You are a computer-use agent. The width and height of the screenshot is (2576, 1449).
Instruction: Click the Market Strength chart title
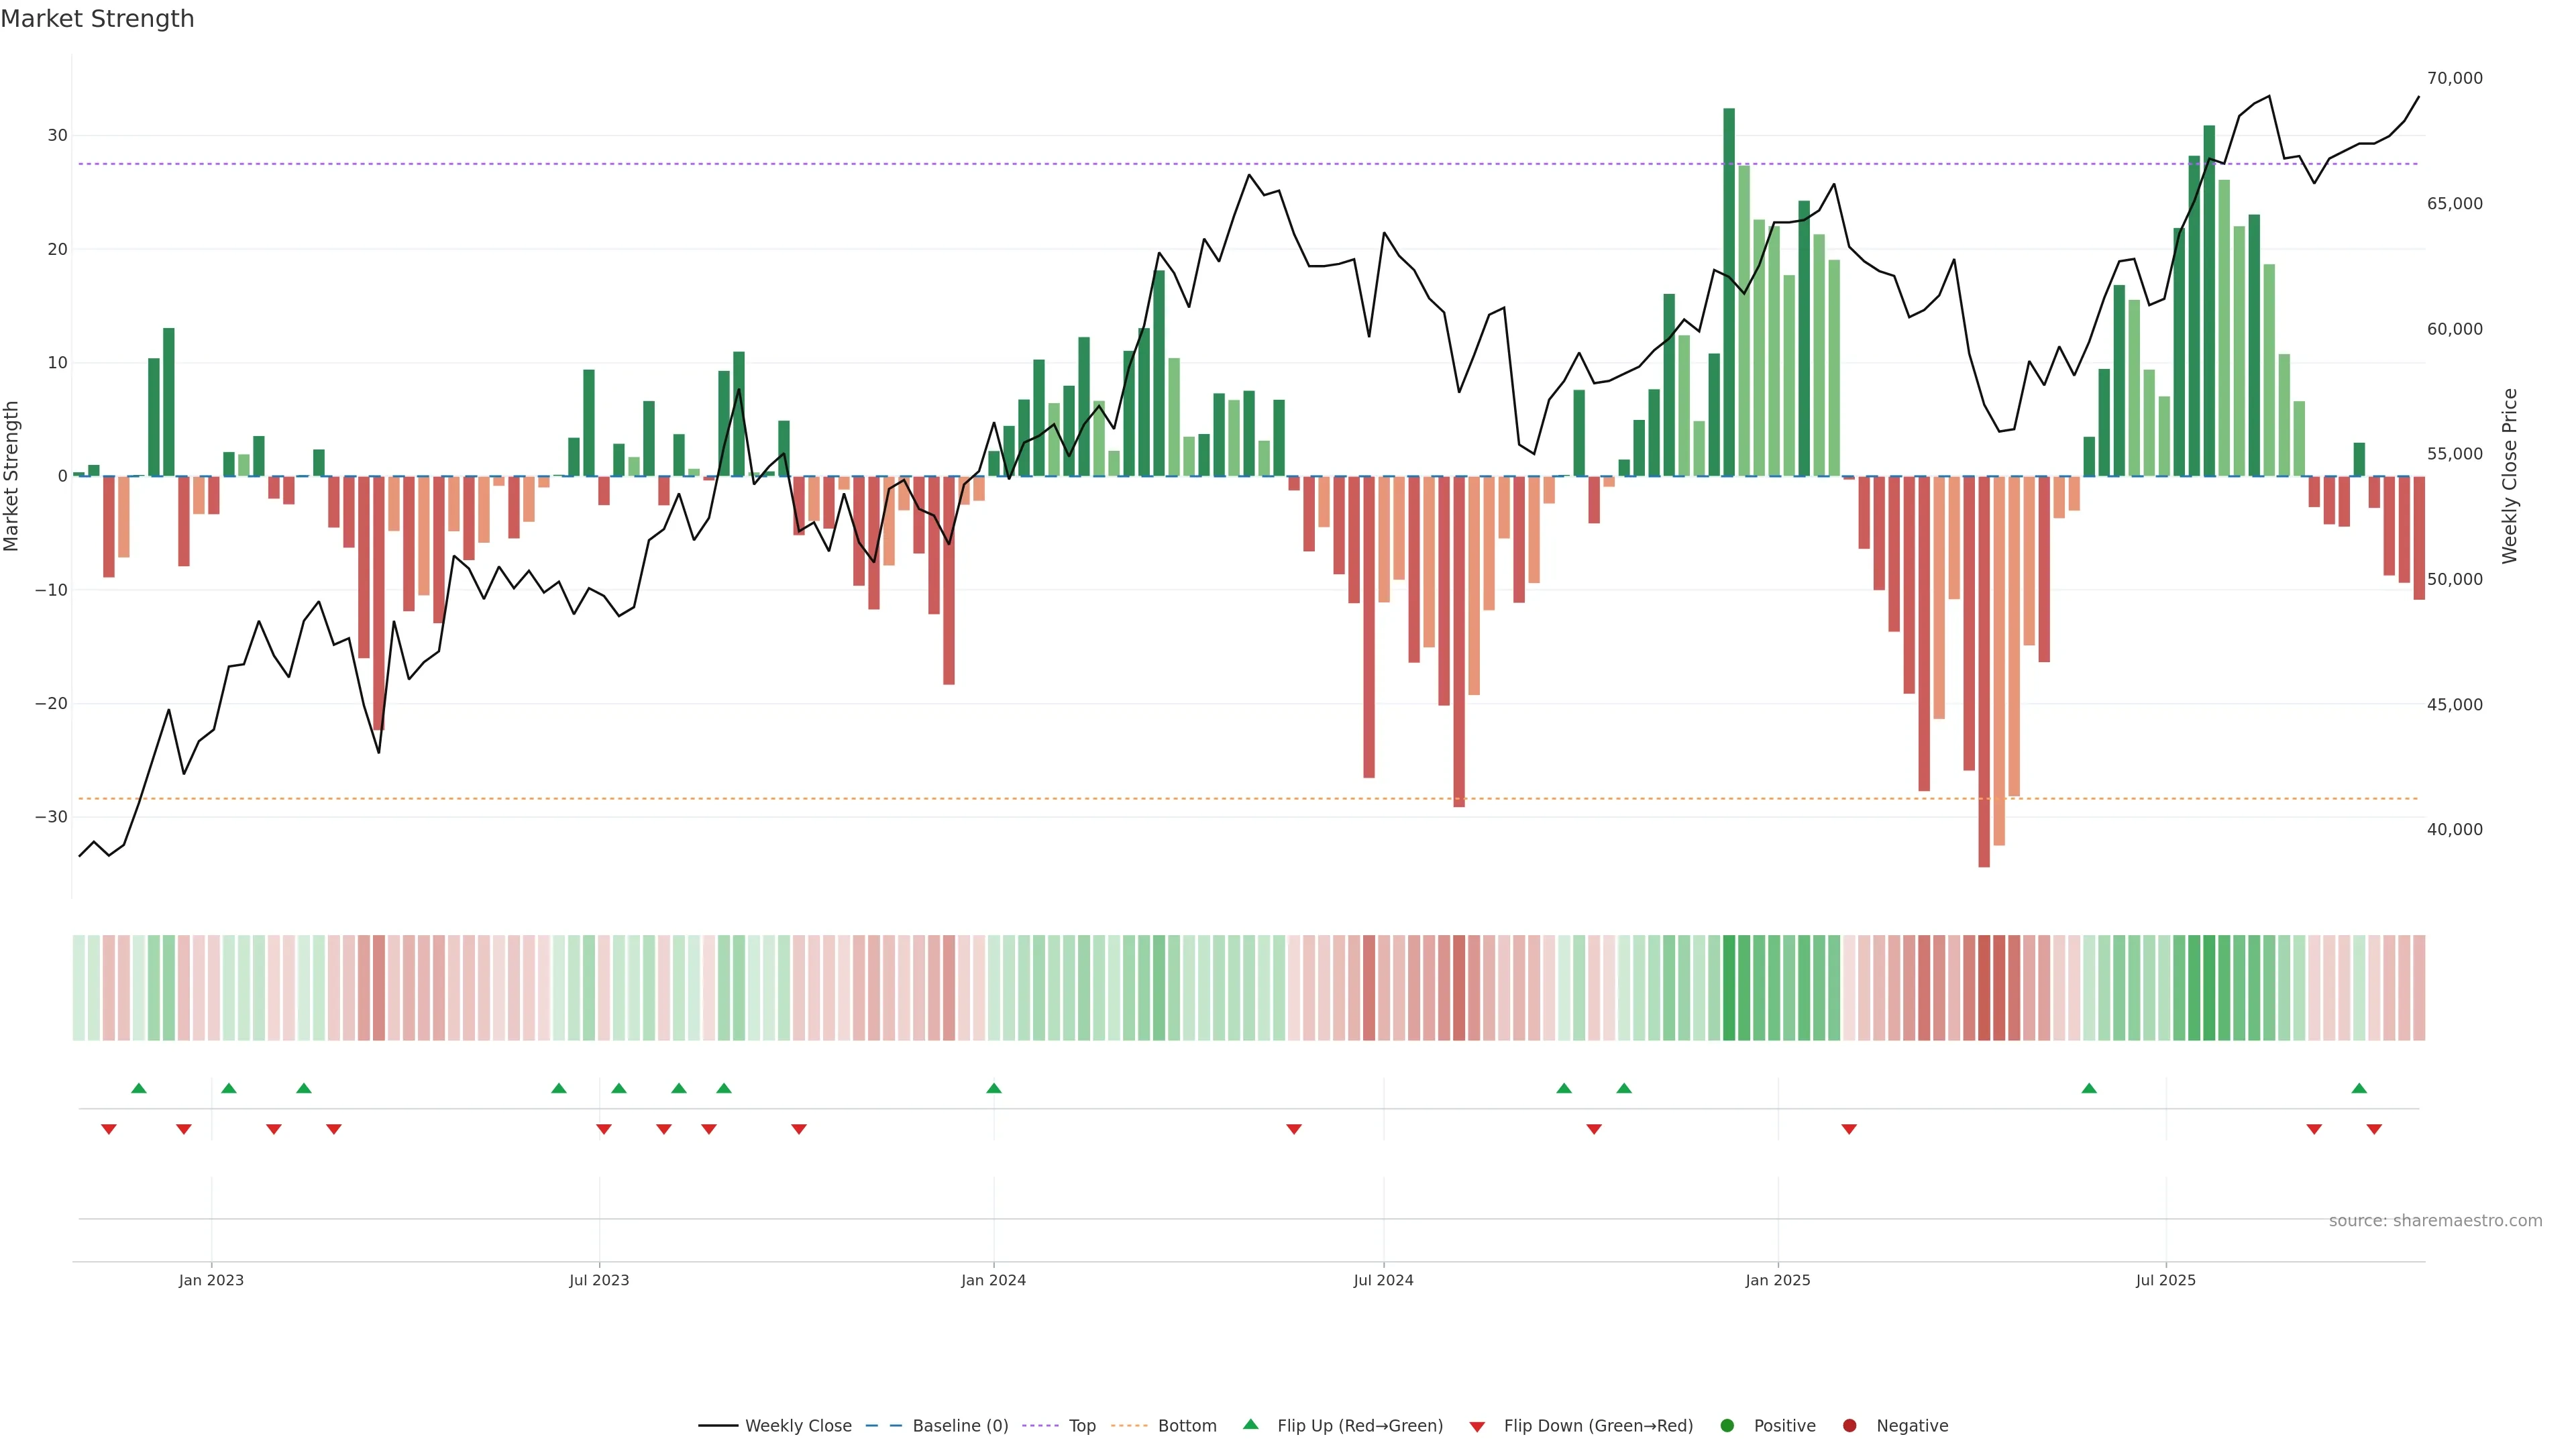pyautogui.click(x=97, y=19)
